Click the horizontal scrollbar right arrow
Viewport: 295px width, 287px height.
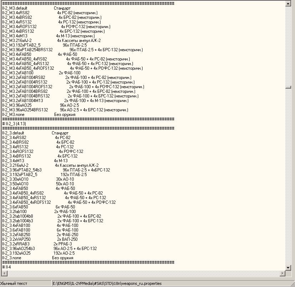click(x=282, y=273)
